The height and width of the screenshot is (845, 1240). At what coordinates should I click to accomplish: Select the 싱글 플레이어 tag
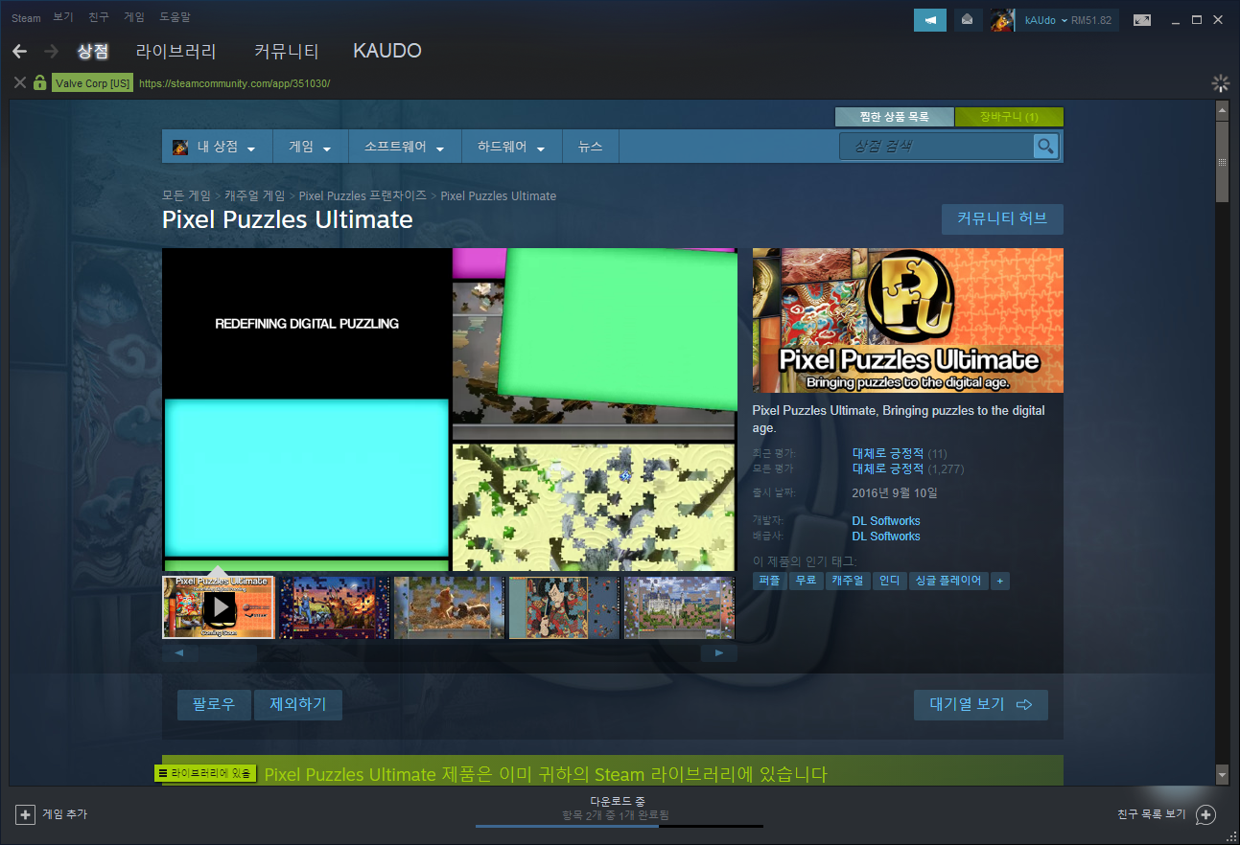[x=948, y=581]
